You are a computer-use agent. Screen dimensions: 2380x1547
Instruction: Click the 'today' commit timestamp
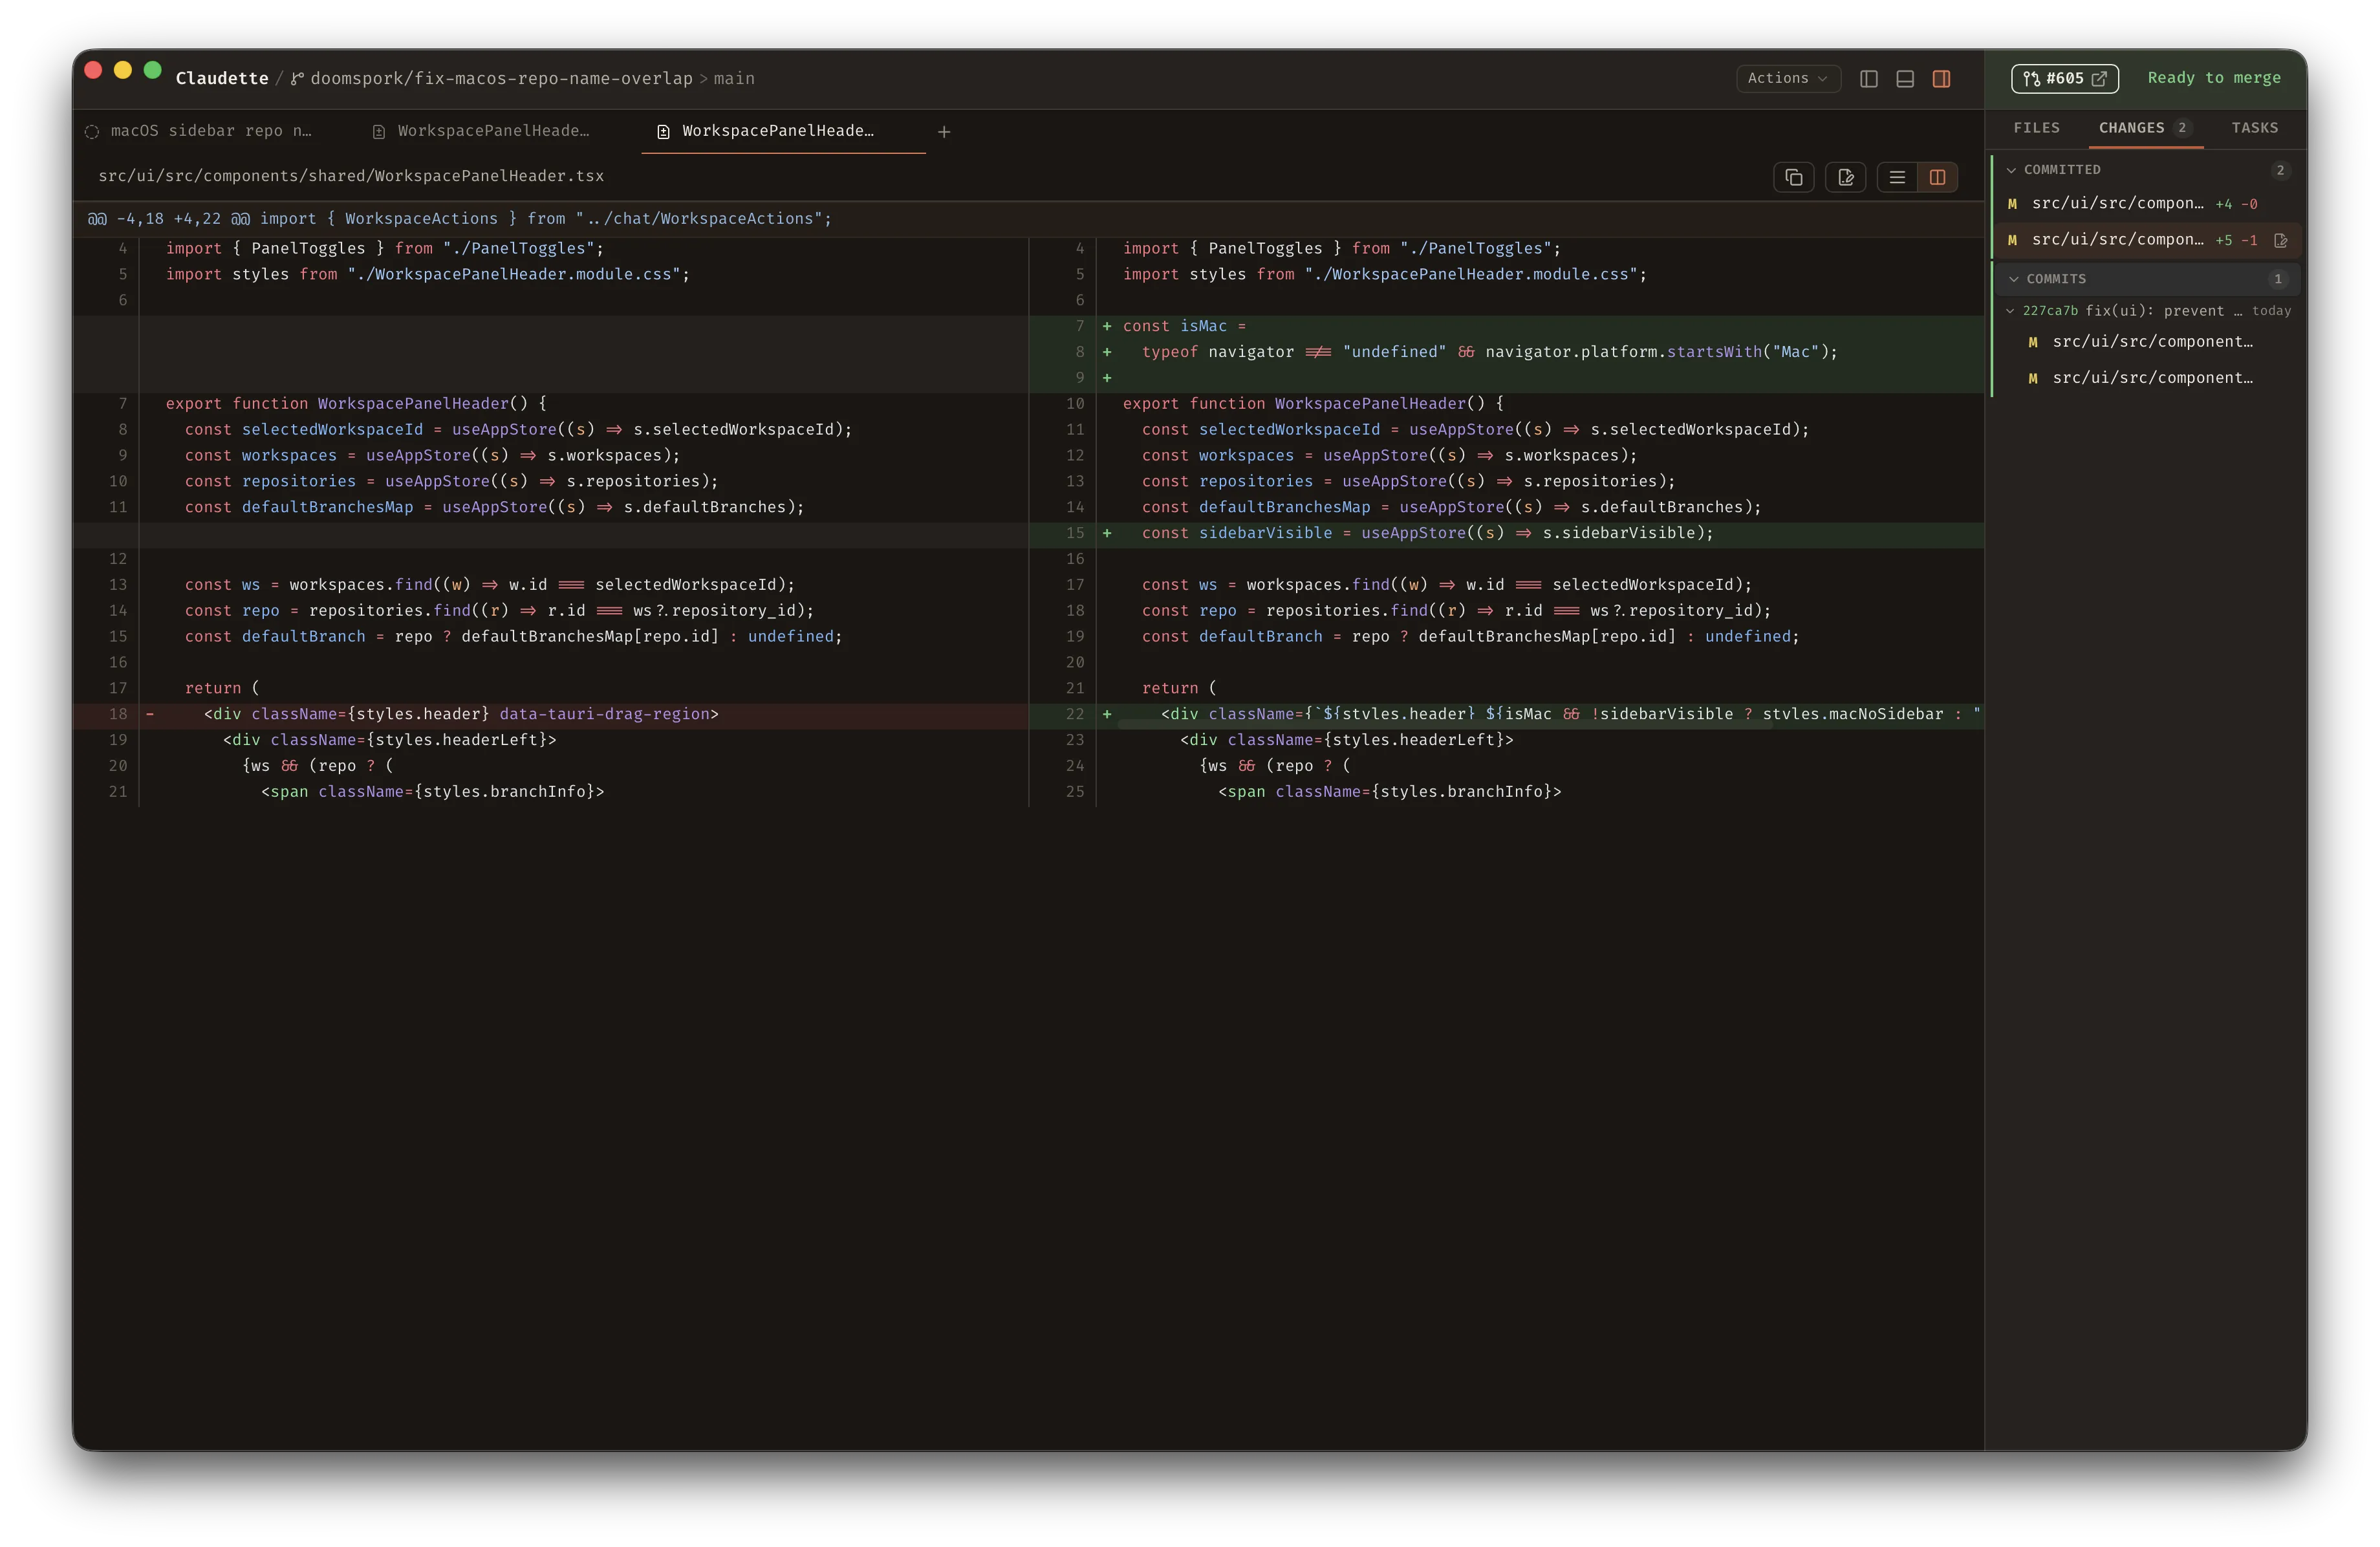click(2271, 311)
